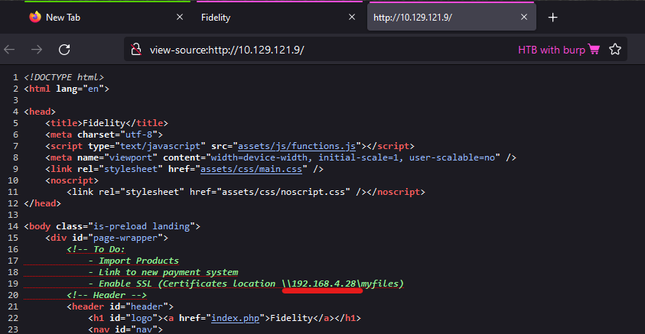
Task: Bookmark this page with the star icon
Action: pos(614,50)
